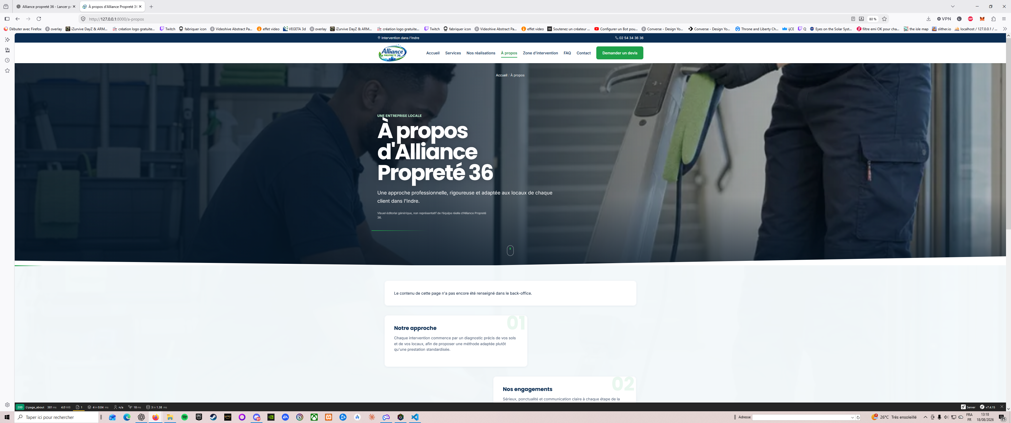Open the clock showing 13:18
The image size is (1011, 423).
point(985,417)
